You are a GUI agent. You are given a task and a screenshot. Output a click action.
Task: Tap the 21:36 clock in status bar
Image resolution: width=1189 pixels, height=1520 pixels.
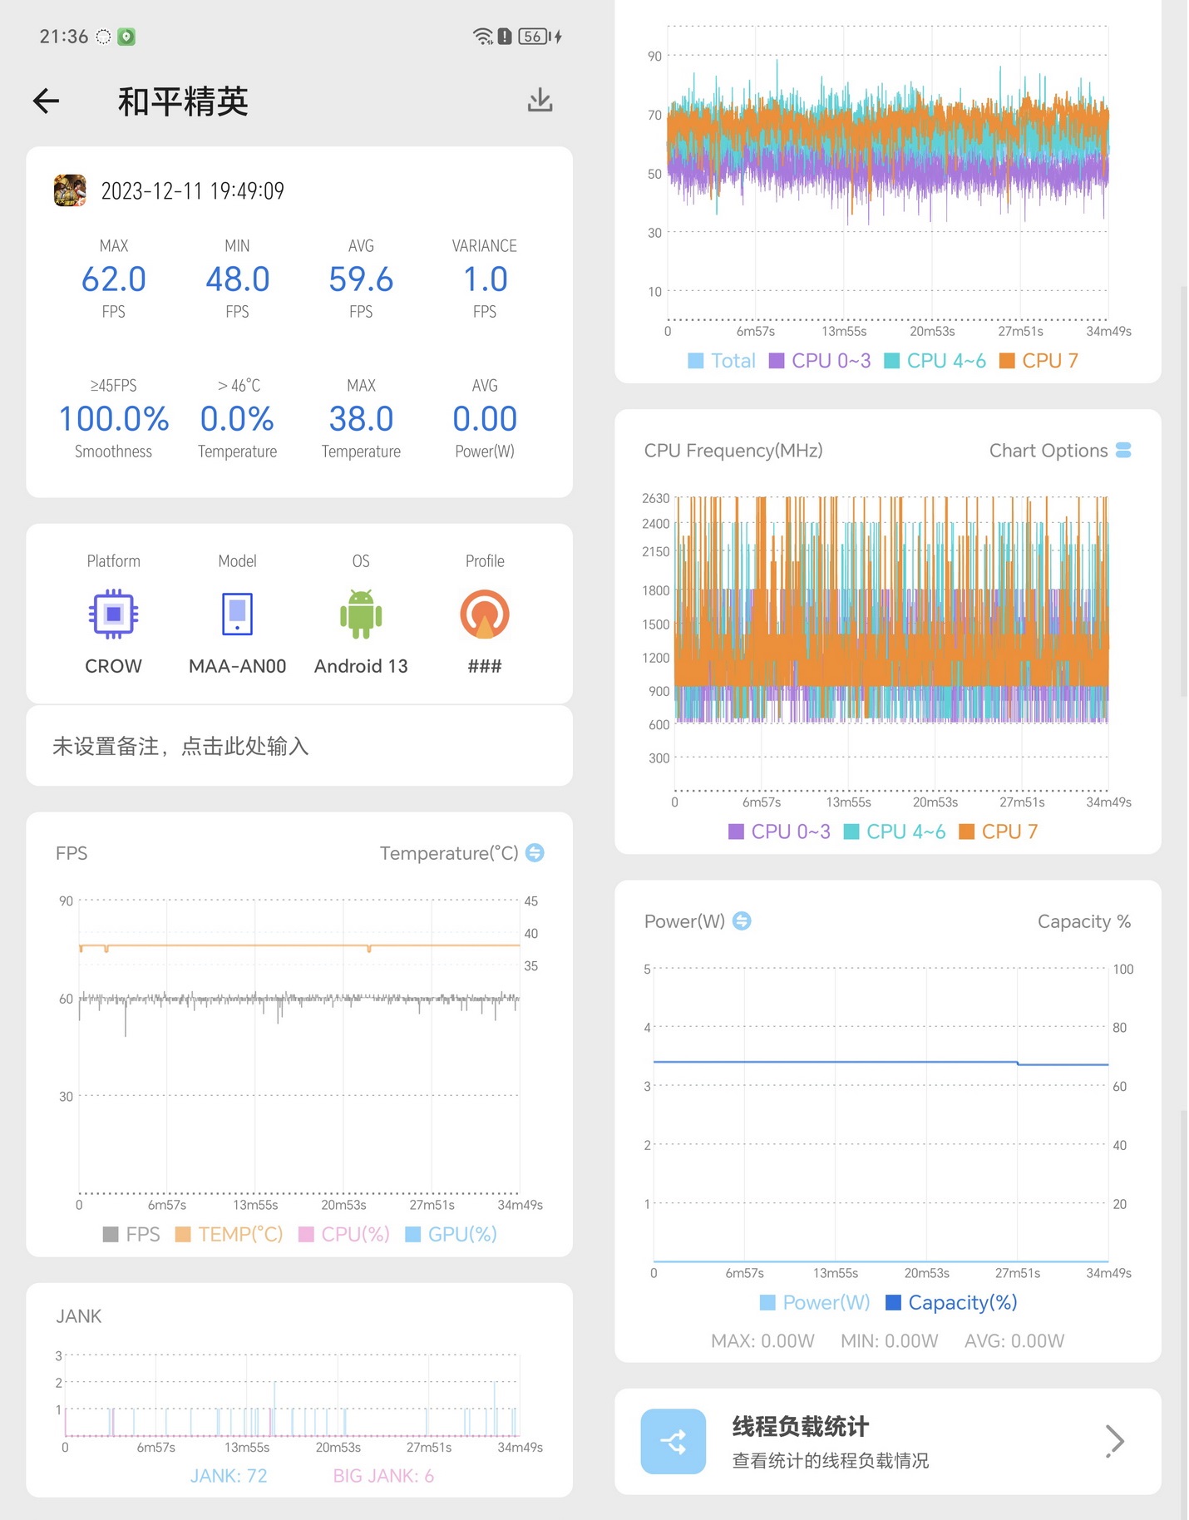(x=64, y=36)
